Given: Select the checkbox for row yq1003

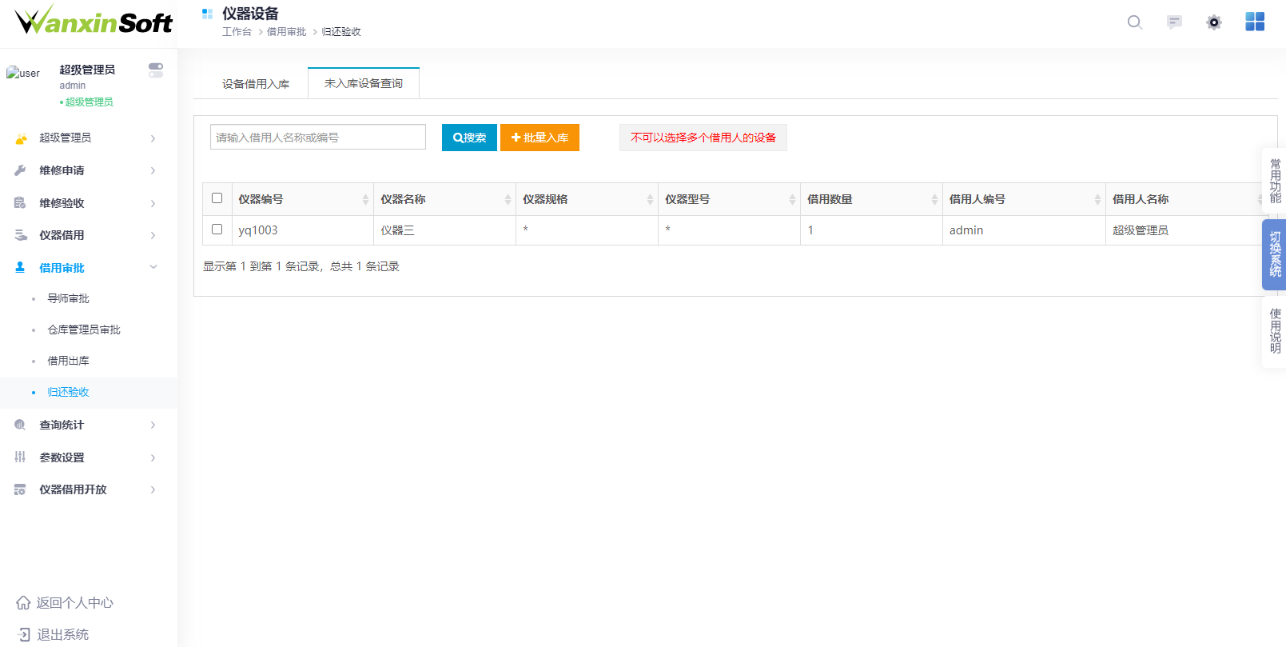Looking at the screenshot, I should tap(217, 230).
